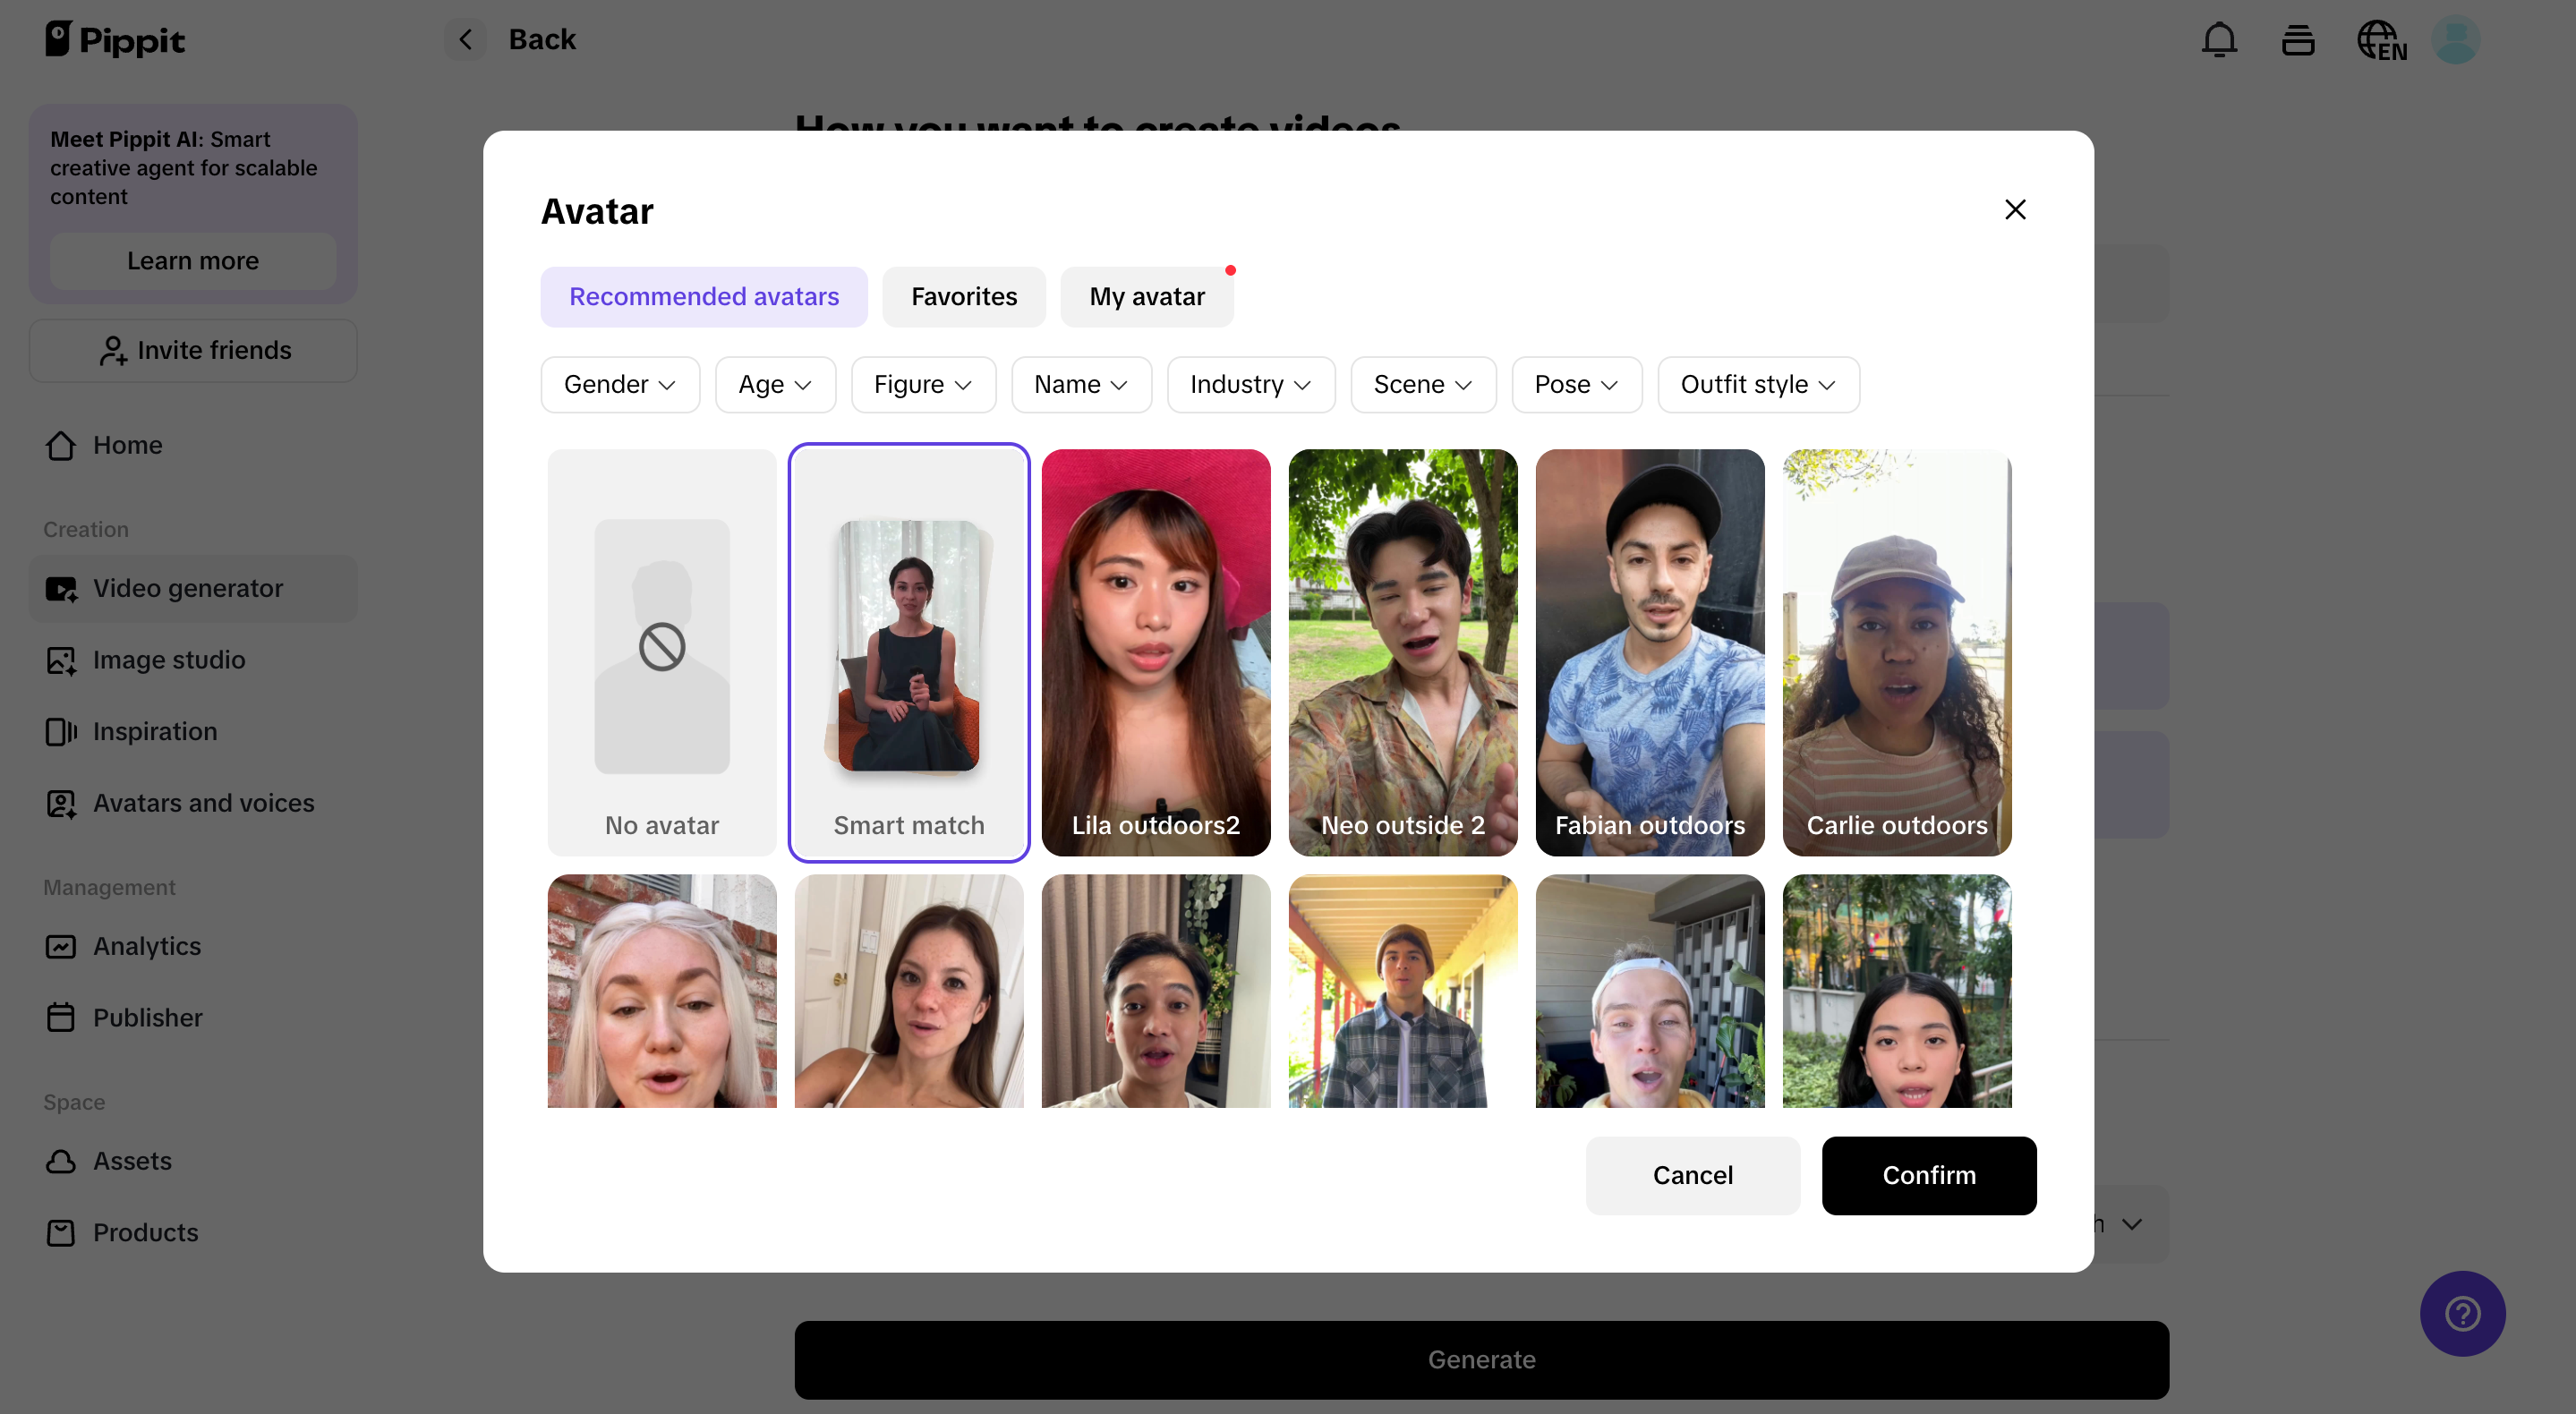Open the Image studio tool
Screen dimensions: 2576x1414
click(168, 660)
